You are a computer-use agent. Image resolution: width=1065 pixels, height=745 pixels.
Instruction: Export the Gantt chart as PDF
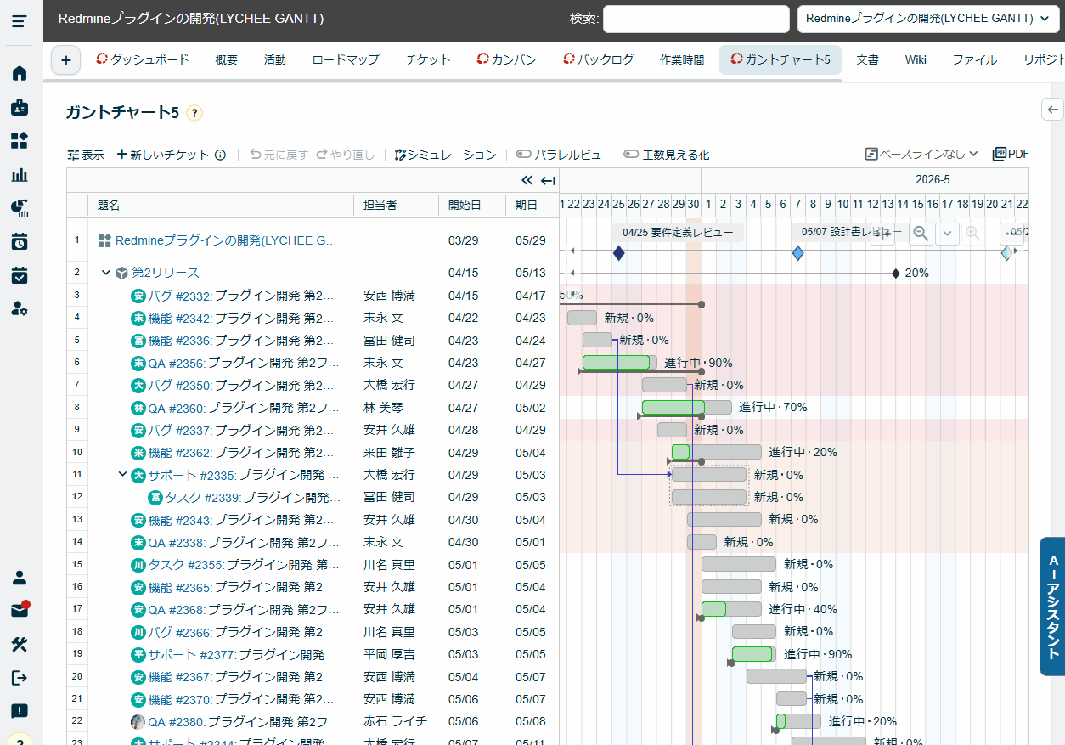1011,154
